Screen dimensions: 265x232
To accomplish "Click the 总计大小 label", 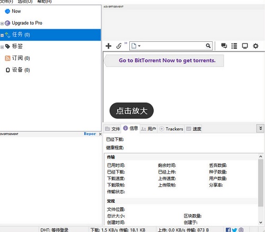I will pyautogui.click(x=116, y=216).
